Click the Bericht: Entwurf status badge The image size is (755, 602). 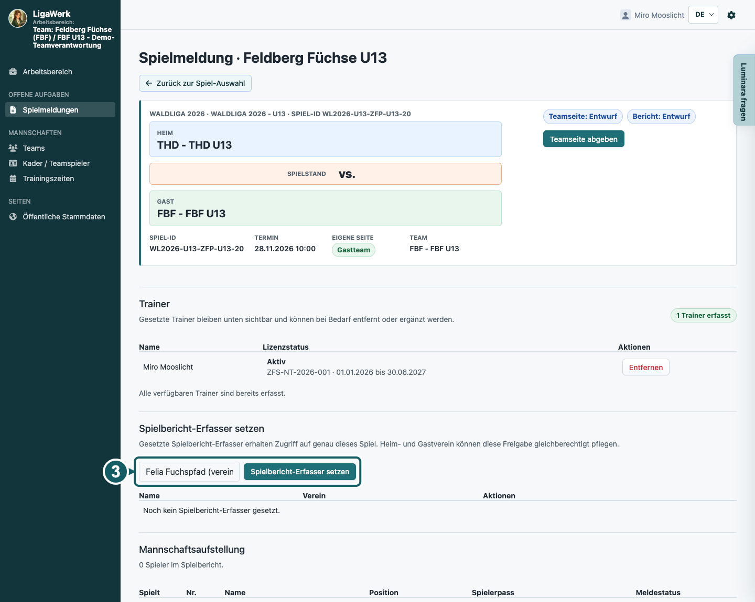point(661,116)
